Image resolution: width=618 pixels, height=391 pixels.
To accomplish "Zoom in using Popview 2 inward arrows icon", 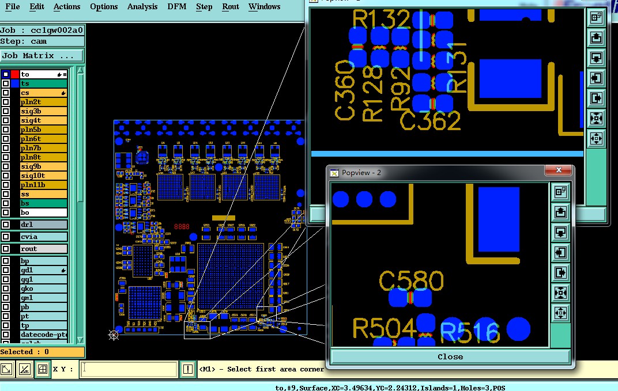I will click(x=560, y=293).
